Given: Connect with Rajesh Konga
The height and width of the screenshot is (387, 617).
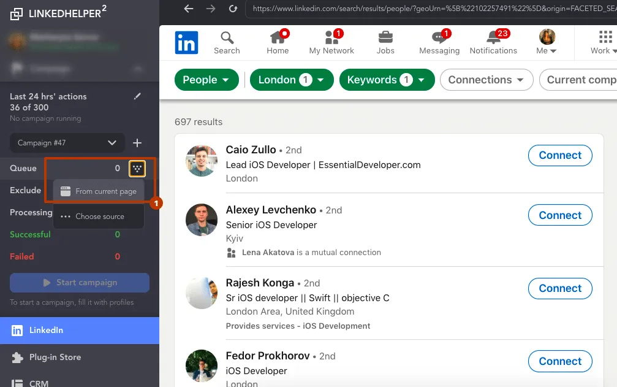Looking at the screenshot, I should tap(560, 289).
